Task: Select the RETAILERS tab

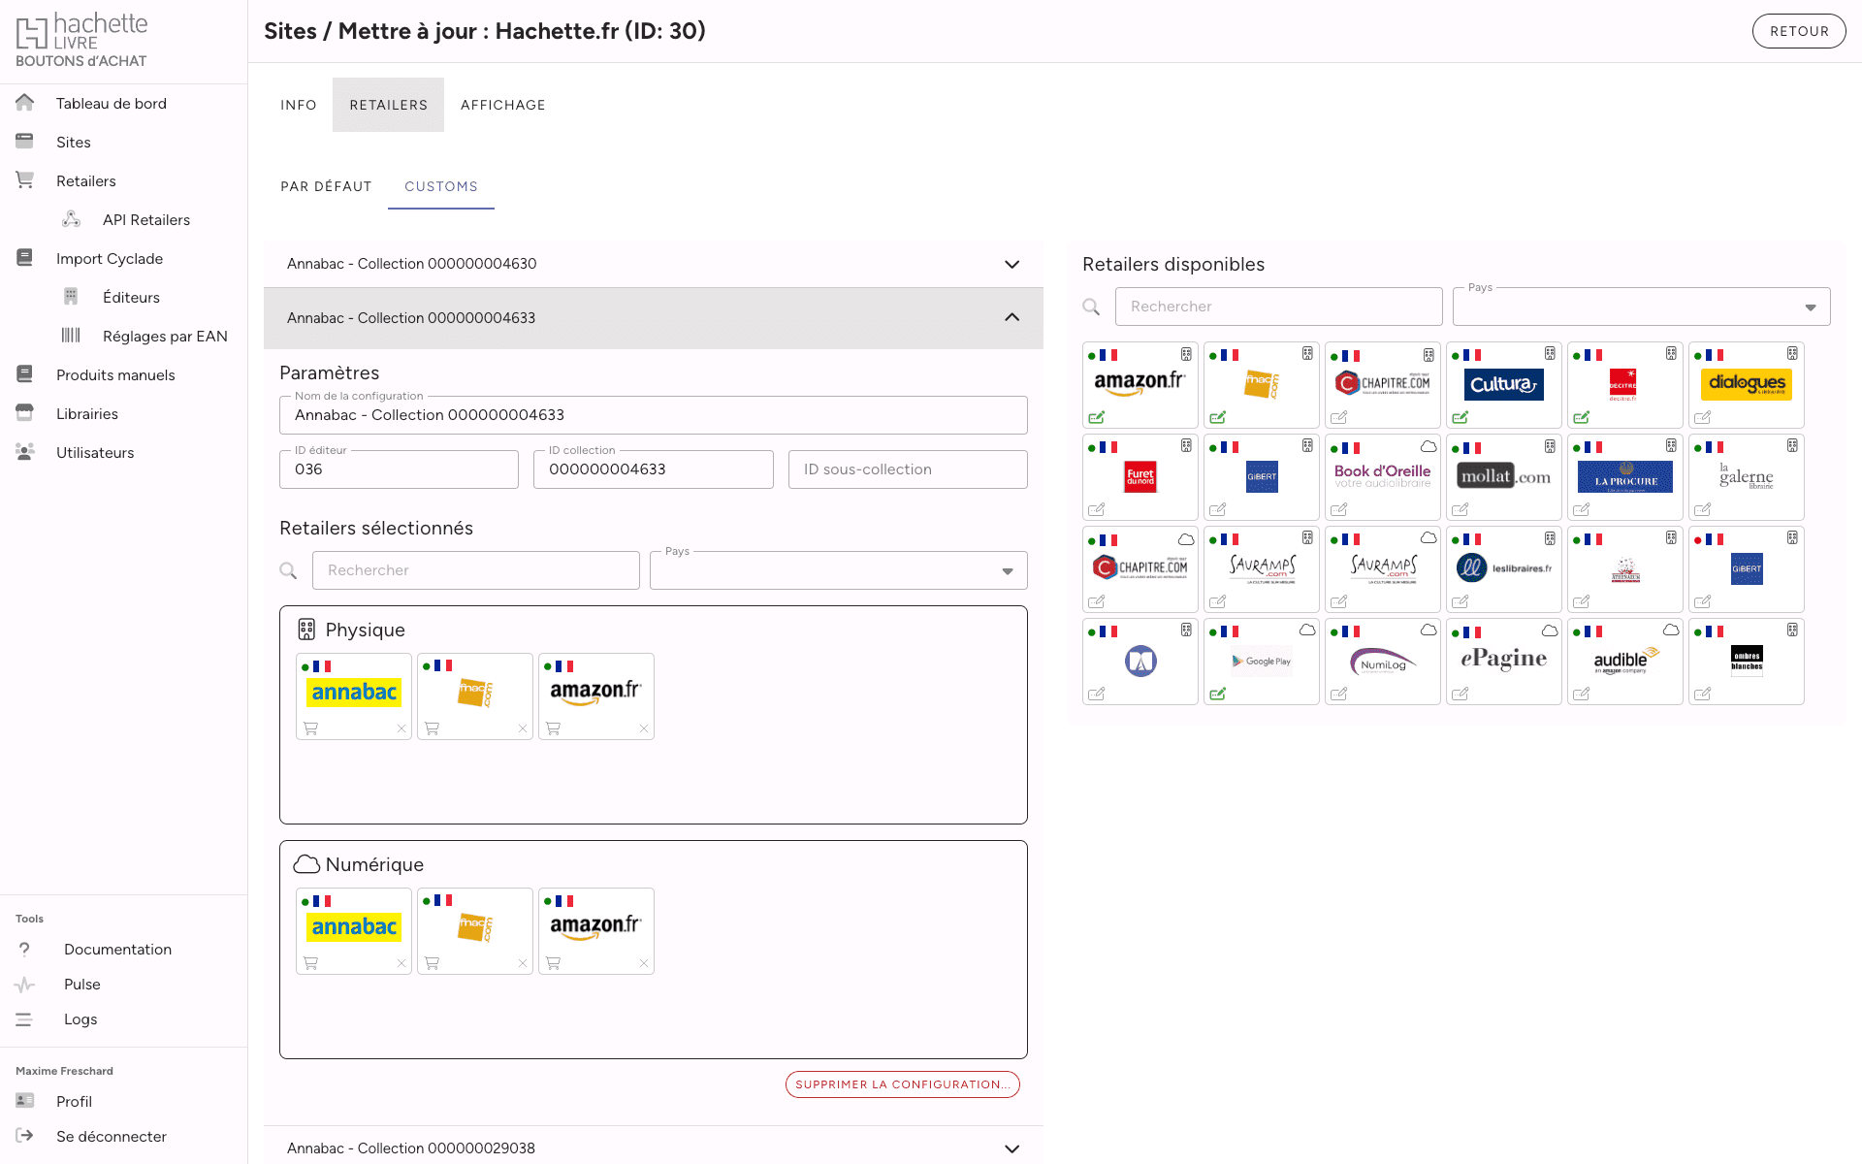Action: (x=388, y=105)
